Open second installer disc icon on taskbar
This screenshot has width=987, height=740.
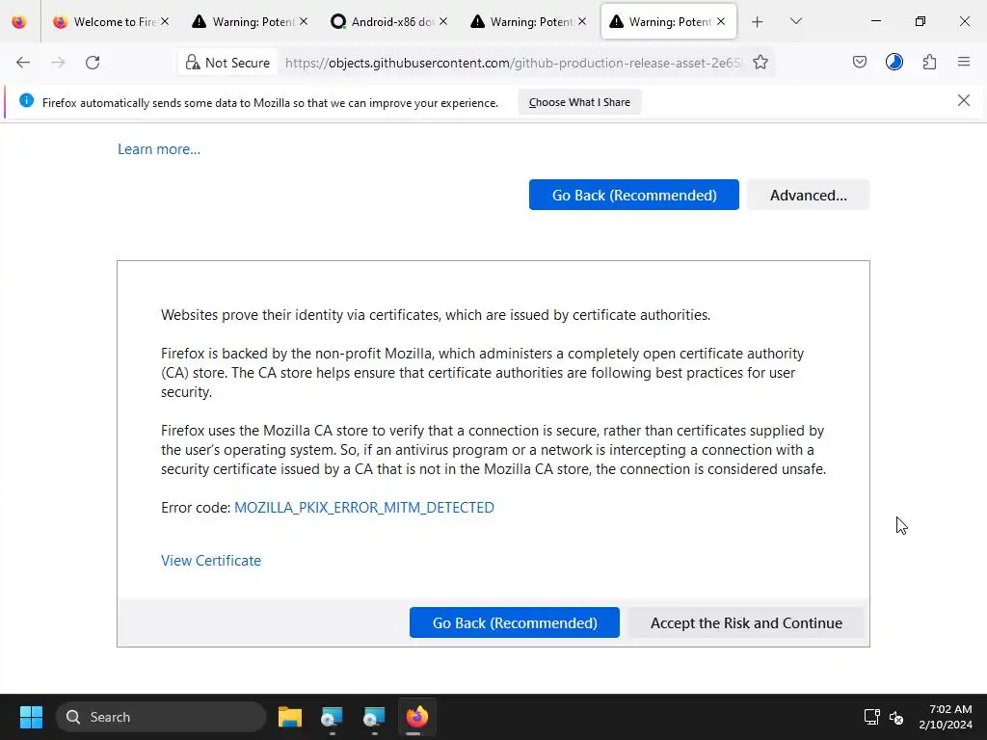[374, 717]
